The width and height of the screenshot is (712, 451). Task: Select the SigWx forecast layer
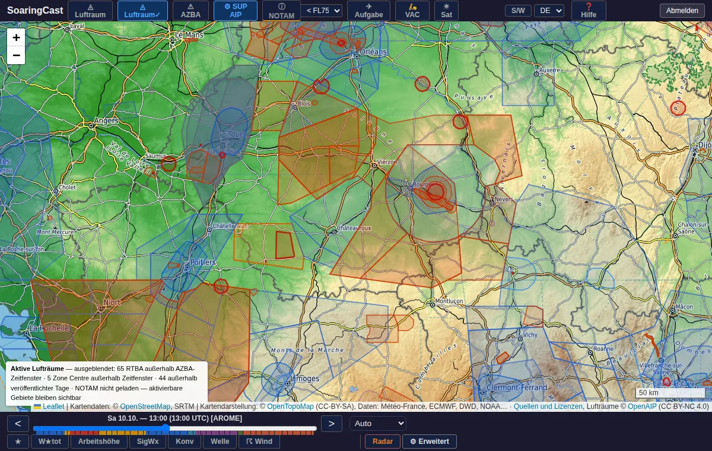148,442
